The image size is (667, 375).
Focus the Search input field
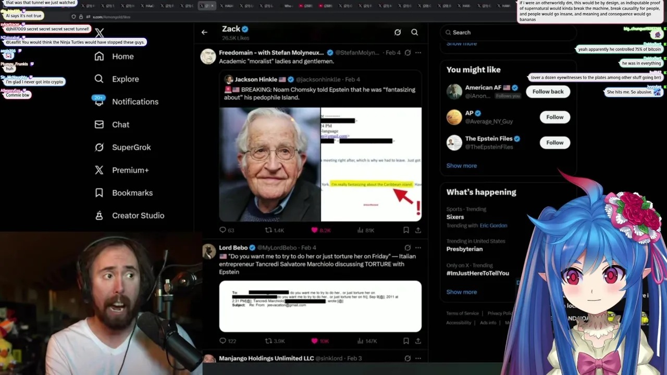click(508, 32)
